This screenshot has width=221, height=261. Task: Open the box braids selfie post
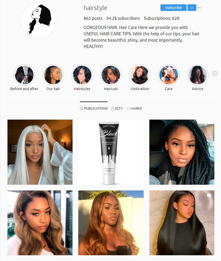click(x=182, y=152)
